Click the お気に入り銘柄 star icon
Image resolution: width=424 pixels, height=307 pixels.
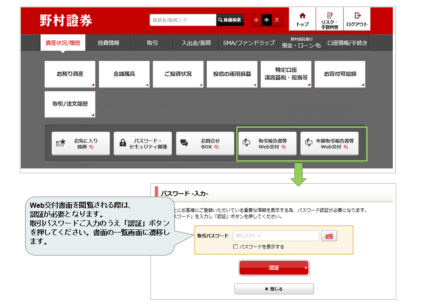point(61,143)
